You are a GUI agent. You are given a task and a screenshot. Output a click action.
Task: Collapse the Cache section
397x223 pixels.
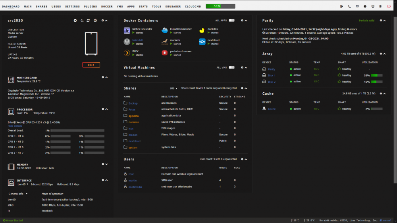[385, 93]
